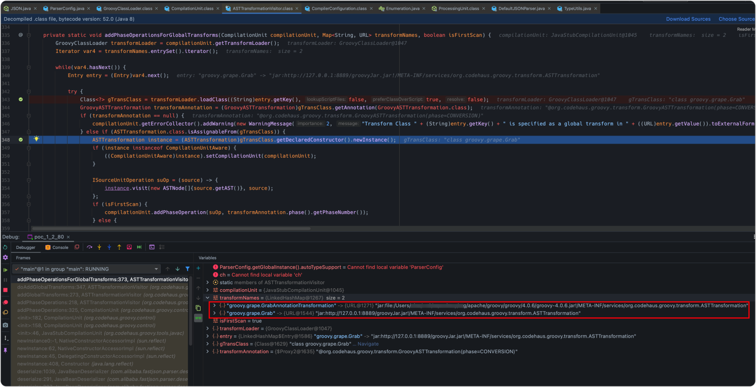Click the restore layout icon beside Console

coord(77,247)
